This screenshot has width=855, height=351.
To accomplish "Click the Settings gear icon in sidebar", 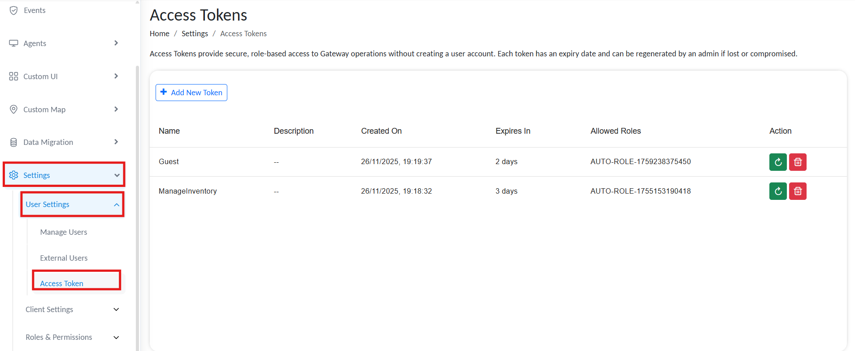I will [14, 175].
